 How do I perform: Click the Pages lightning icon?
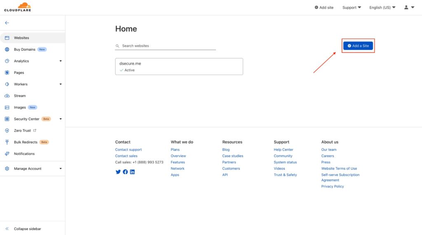pos(7,73)
